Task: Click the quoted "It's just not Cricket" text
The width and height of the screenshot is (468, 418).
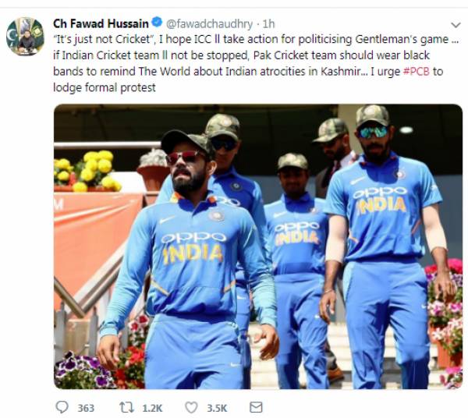Action: coord(103,40)
